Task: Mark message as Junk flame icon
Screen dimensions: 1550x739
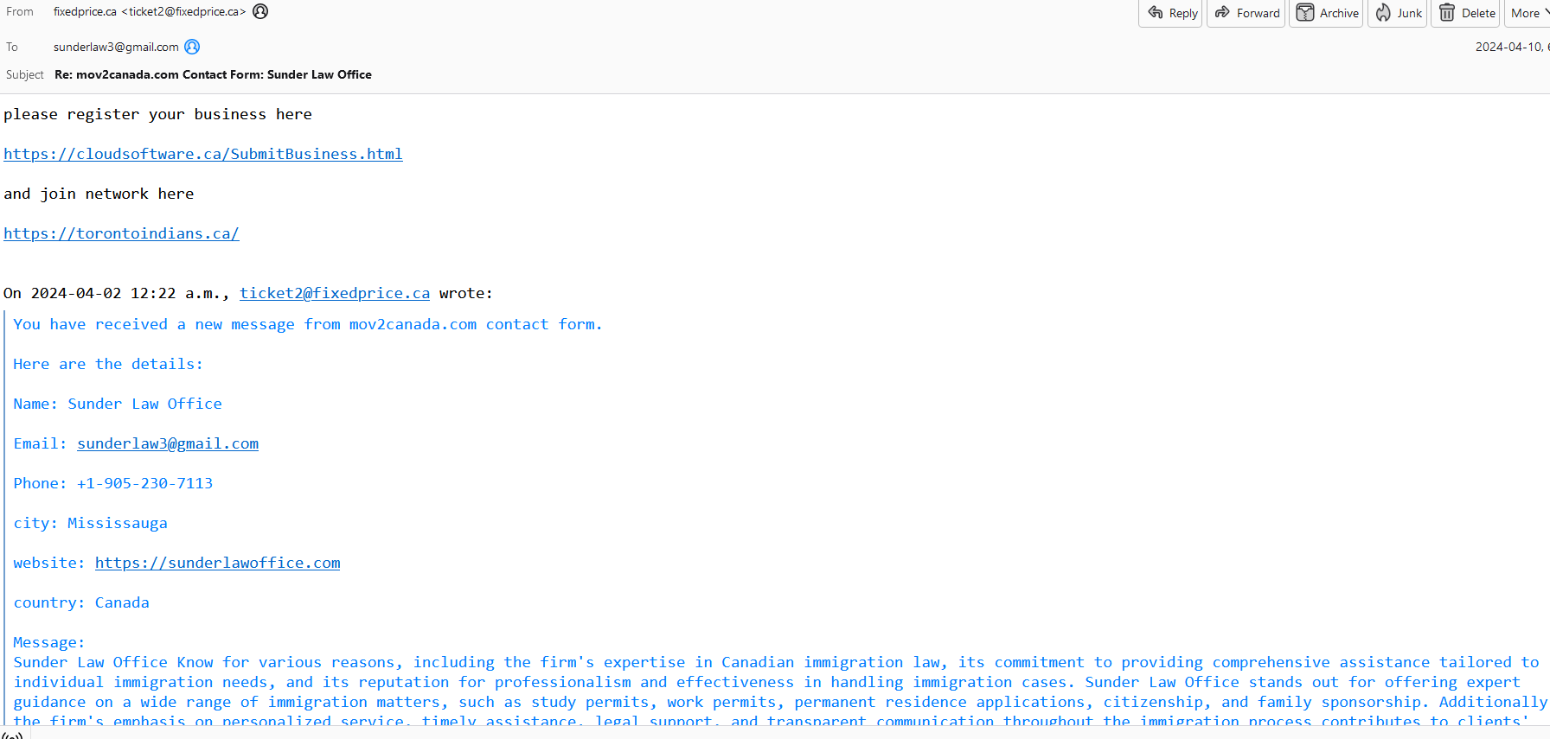Action: point(1383,13)
